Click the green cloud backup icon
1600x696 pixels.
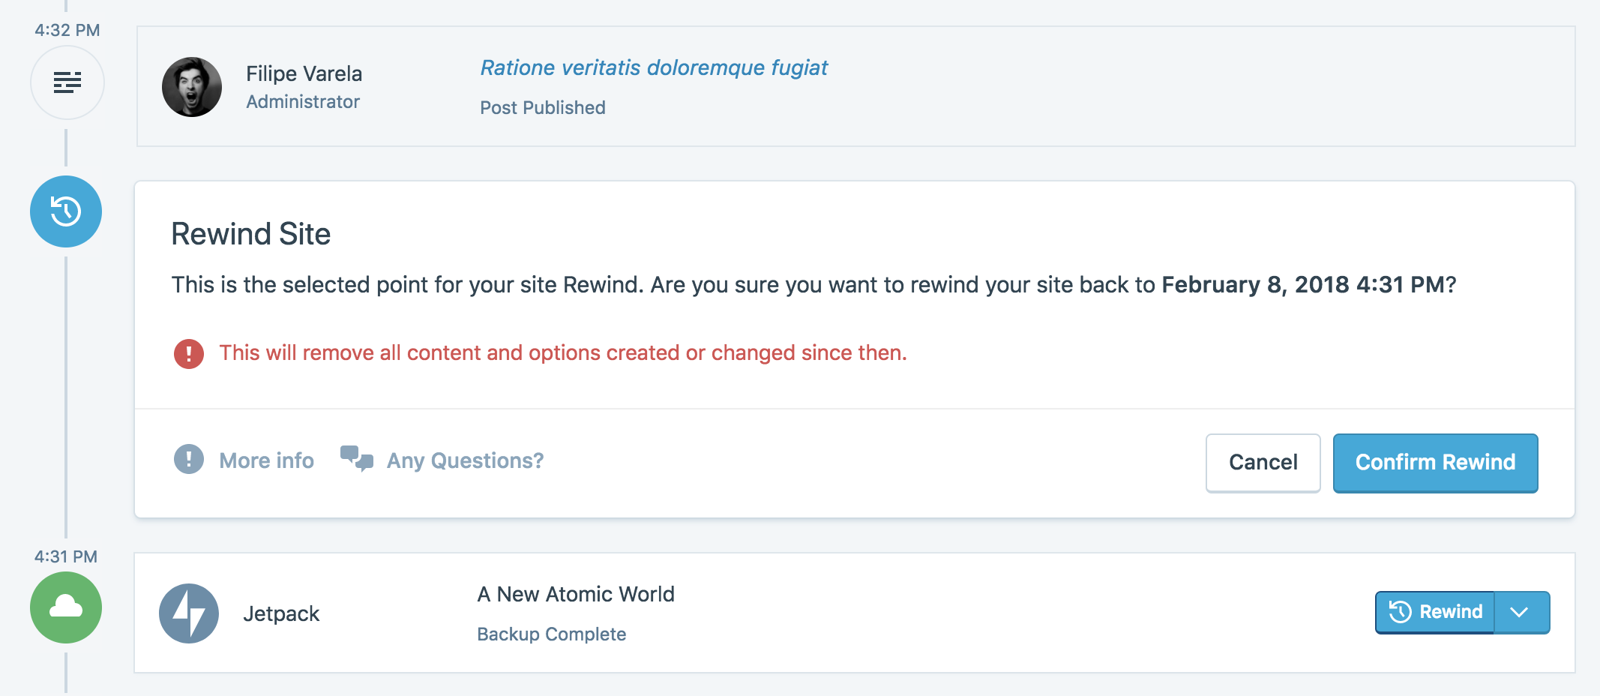pos(66,607)
